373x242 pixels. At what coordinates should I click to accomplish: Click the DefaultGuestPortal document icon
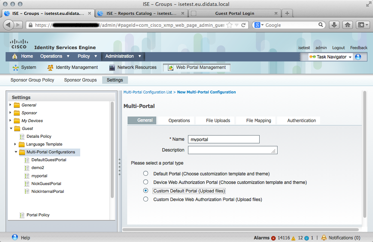click(27, 160)
